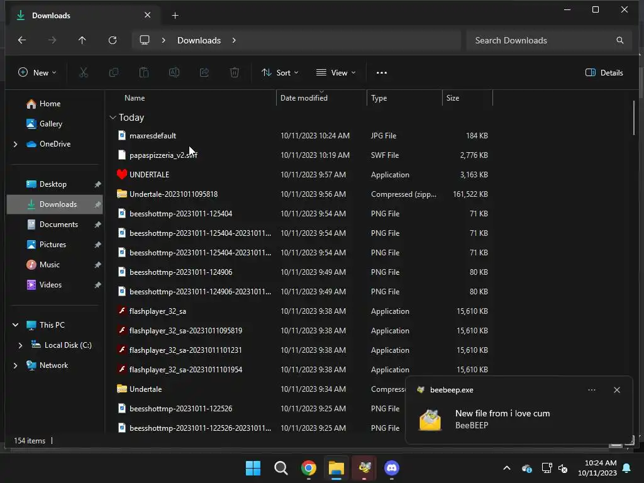The height and width of the screenshot is (483, 644).
Task: Open the Sort dropdown
Action: click(280, 73)
